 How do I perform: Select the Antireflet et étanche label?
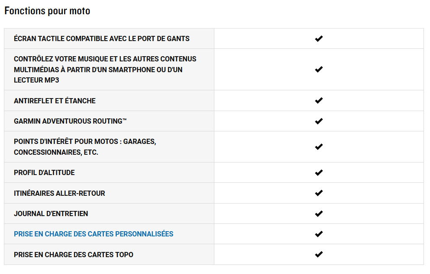[x=55, y=101]
